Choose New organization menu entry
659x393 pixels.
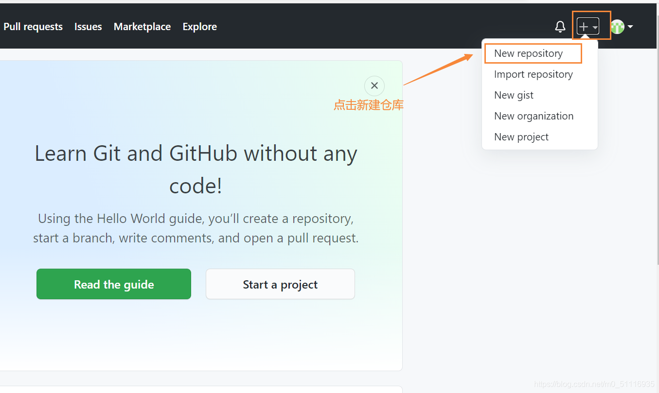click(x=534, y=116)
